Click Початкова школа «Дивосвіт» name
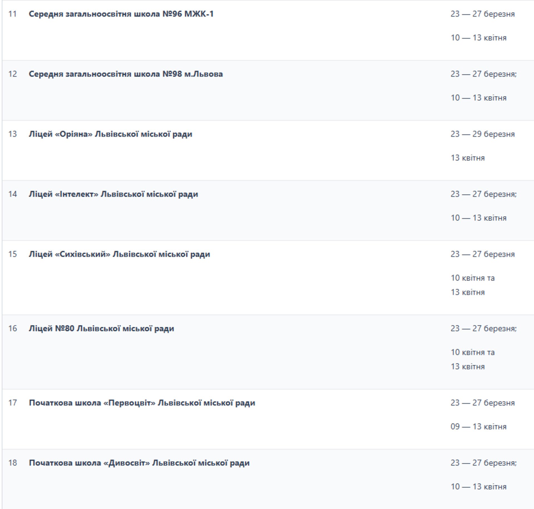 tap(139, 463)
